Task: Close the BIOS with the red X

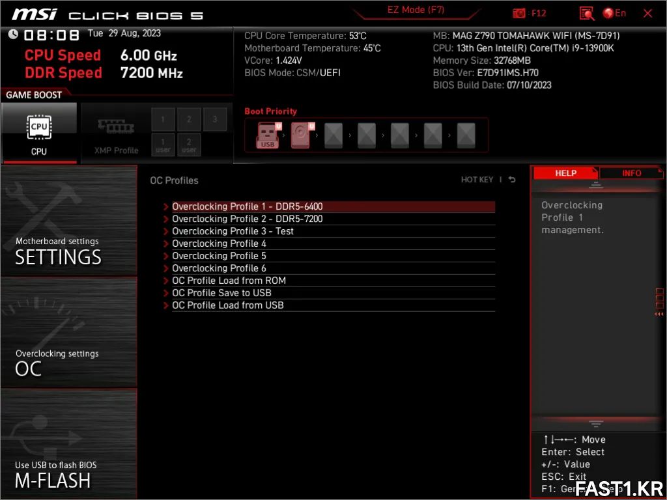Action: pos(647,13)
